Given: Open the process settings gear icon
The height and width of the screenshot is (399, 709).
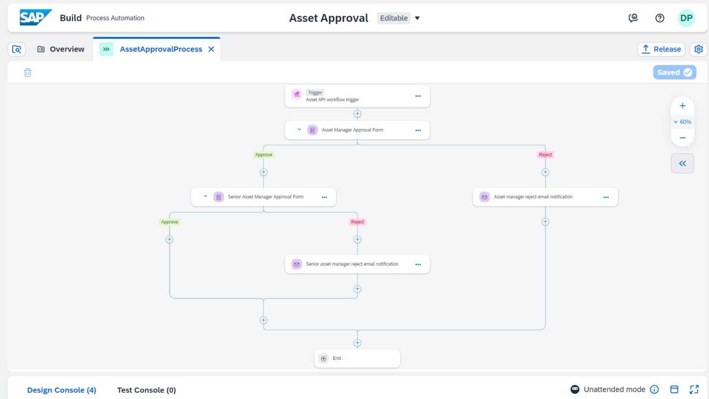Looking at the screenshot, I should point(698,49).
